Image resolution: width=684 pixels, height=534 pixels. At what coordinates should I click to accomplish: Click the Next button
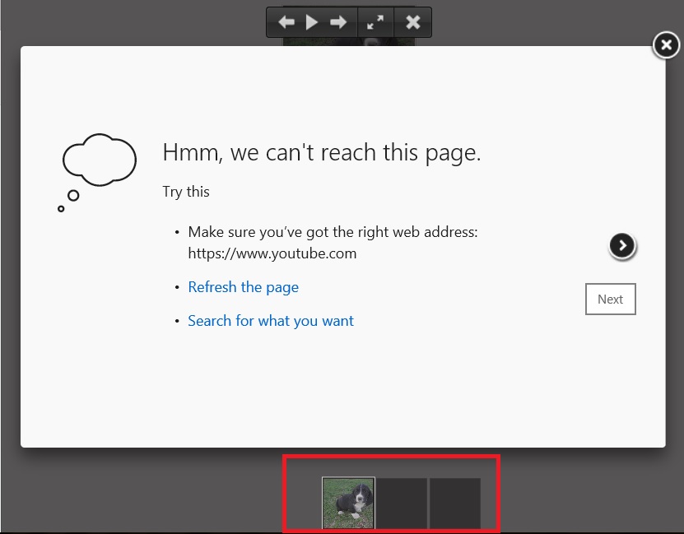[x=610, y=299]
